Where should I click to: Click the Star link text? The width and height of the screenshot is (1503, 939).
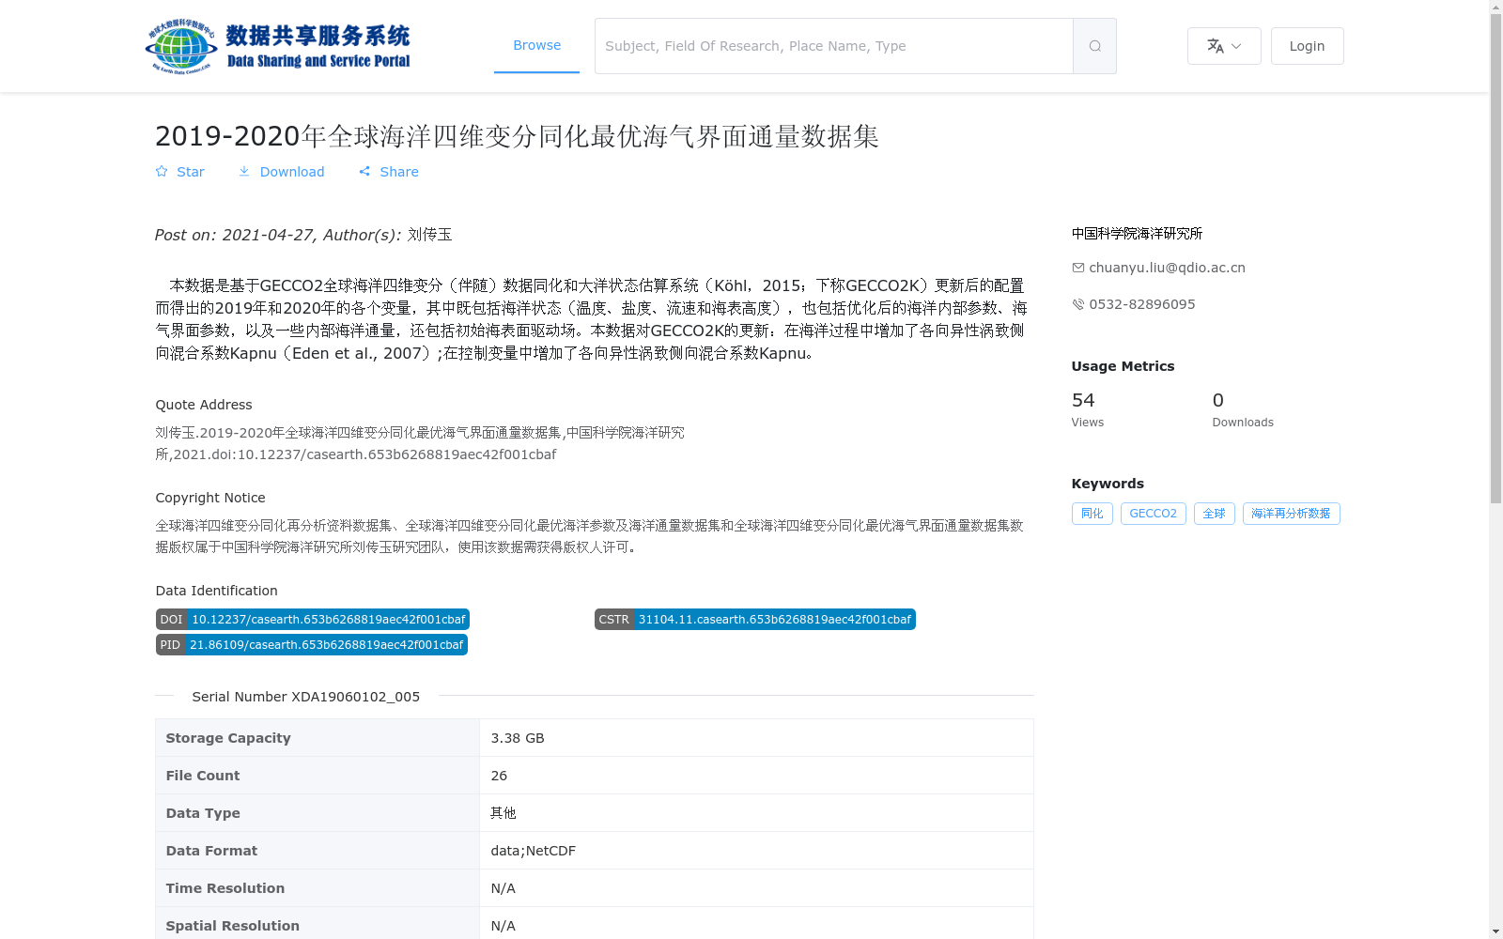tap(191, 172)
